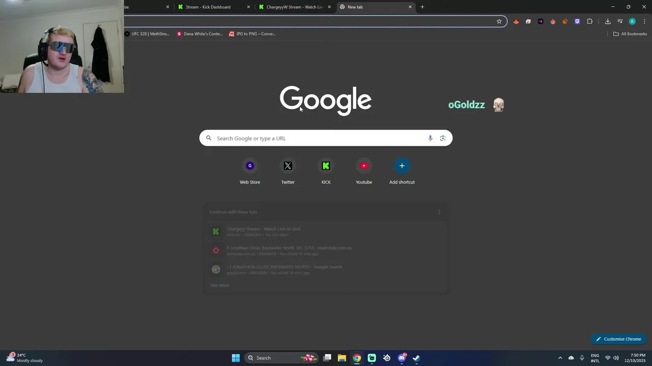Open the KICK shortcut
Viewport: 652px width, 366px height.
[x=326, y=172]
